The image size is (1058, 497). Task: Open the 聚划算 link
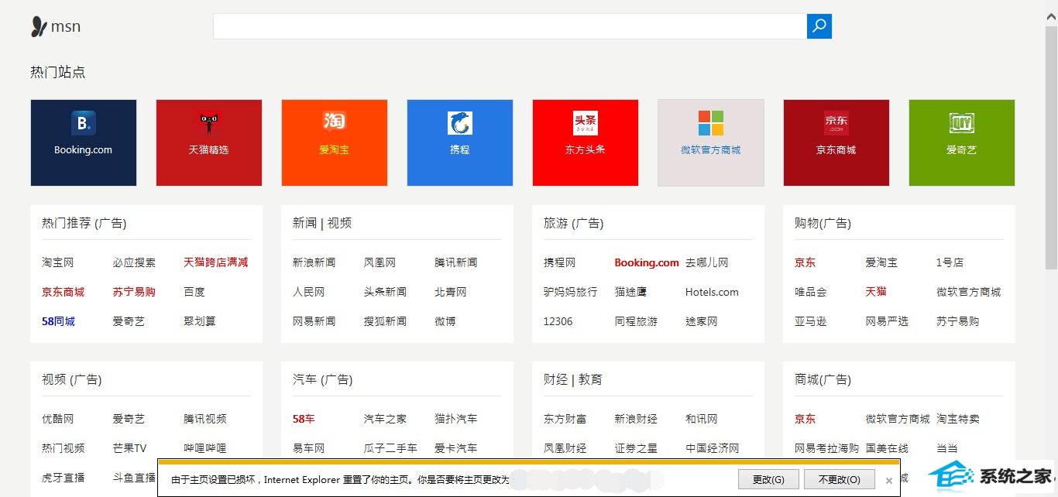pos(200,321)
